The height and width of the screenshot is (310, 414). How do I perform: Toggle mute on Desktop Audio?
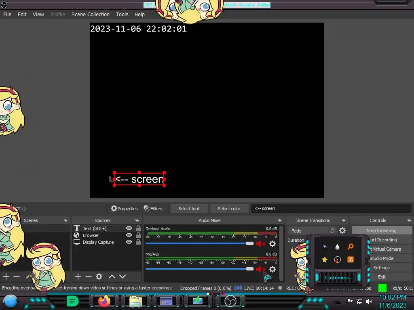(x=261, y=244)
